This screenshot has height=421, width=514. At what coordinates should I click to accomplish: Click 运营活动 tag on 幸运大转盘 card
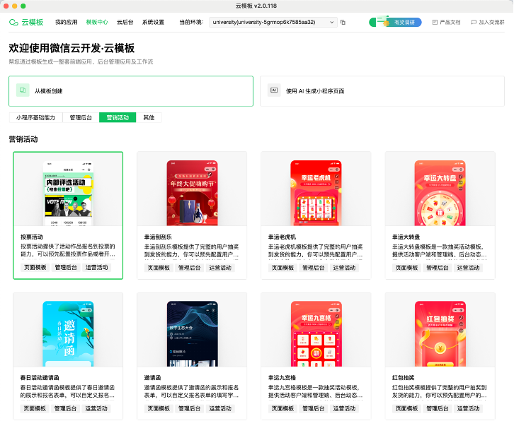click(468, 268)
